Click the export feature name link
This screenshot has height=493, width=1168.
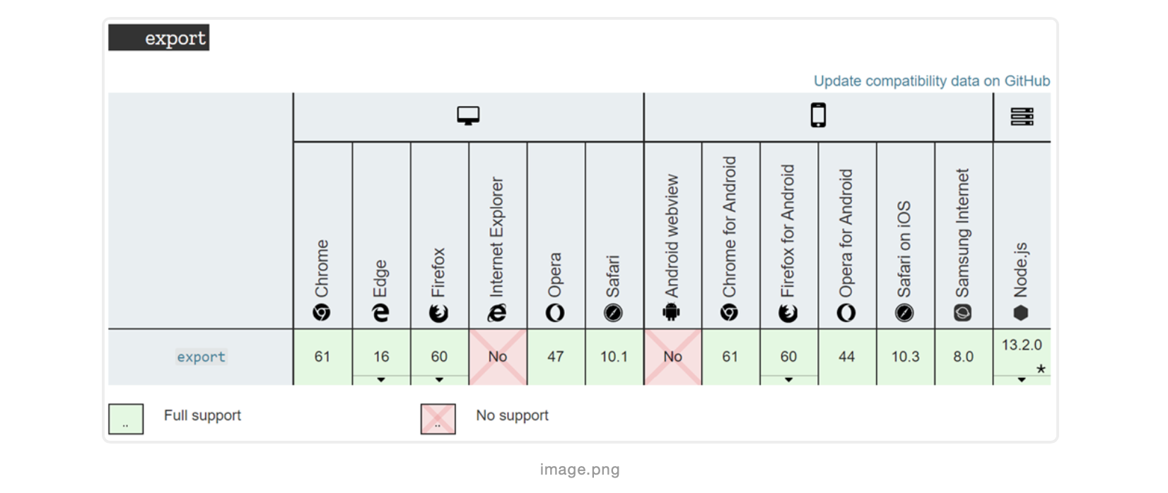pos(201,357)
